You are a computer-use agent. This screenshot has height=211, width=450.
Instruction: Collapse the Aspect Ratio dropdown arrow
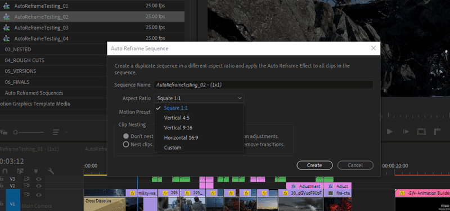click(x=240, y=98)
